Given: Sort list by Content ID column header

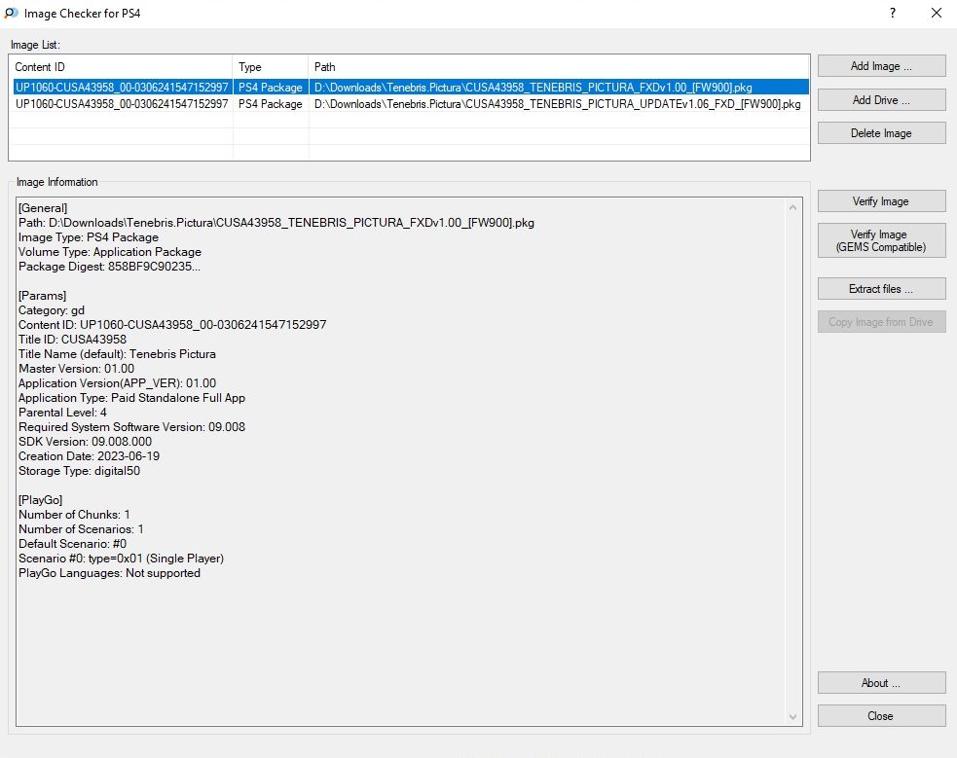Looking at the screenshot, I should [121, 67].
